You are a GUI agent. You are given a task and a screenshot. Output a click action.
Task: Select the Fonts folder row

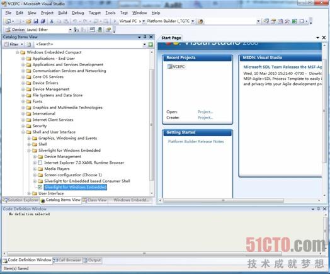click(37, 101)
